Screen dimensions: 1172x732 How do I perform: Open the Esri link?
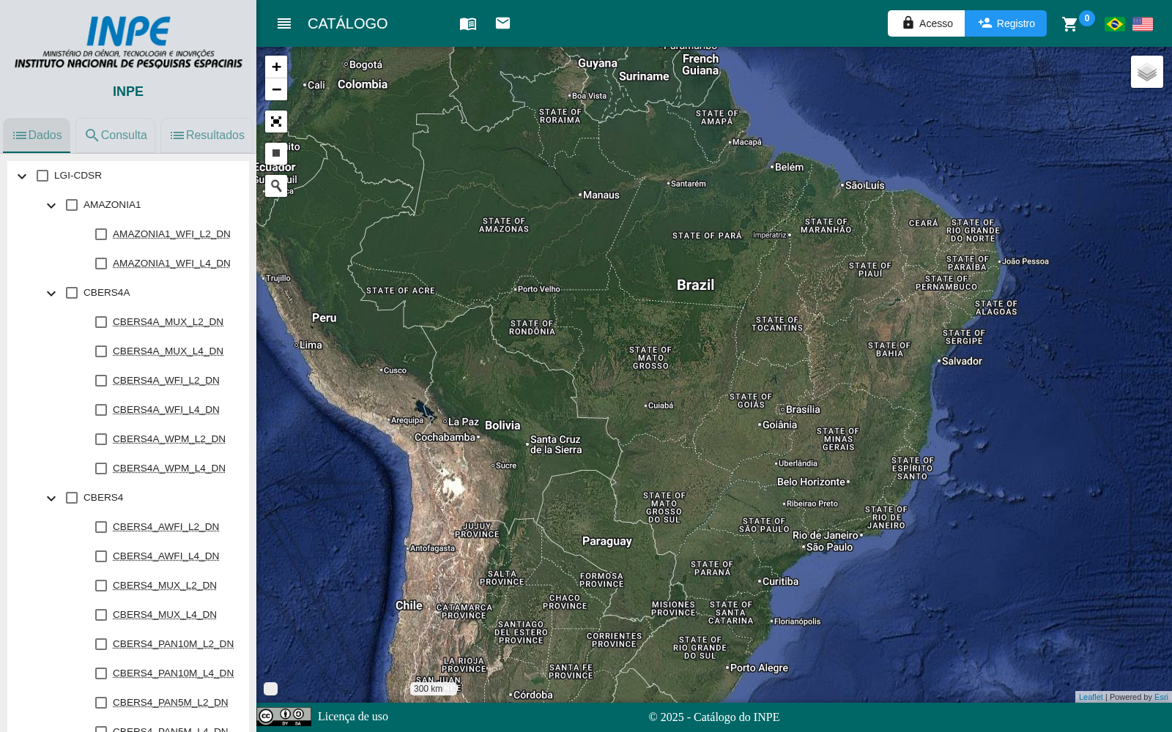pos(1161,697)
